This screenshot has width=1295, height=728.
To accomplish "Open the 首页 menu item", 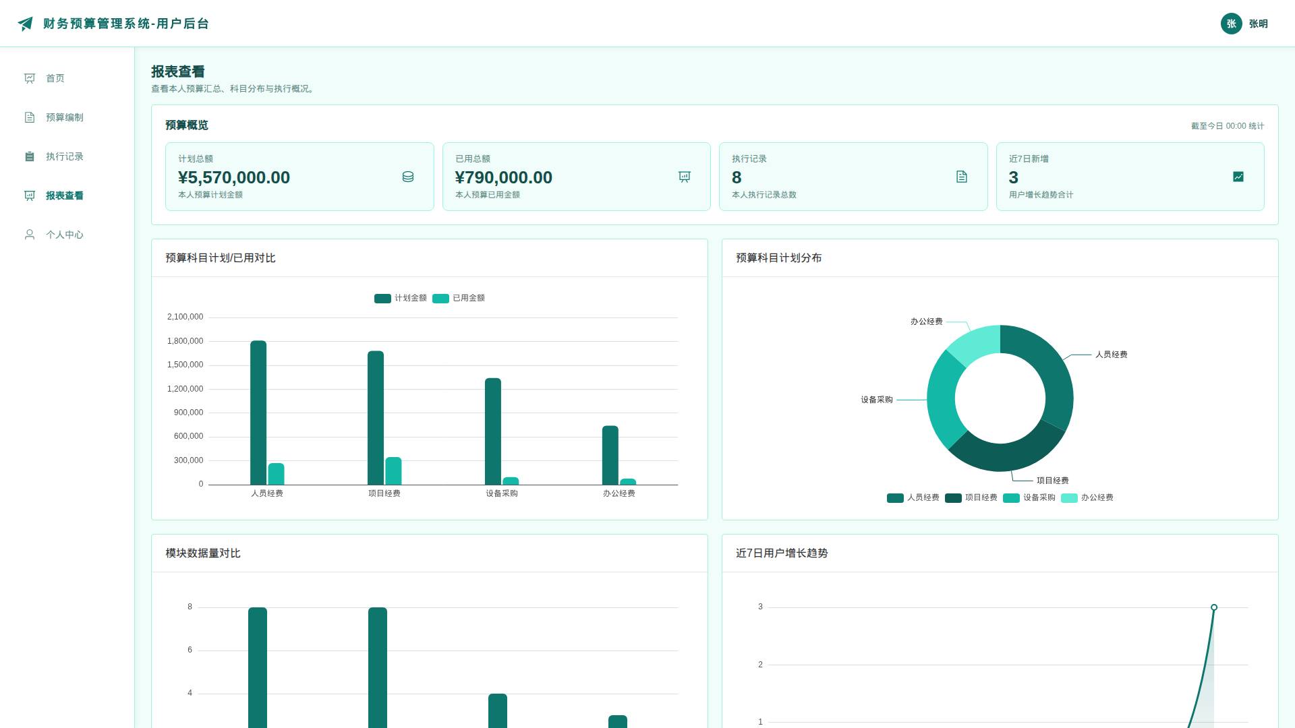I will click(67, 78).
